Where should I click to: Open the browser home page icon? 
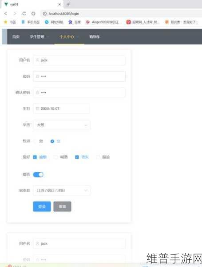(33, 13)
